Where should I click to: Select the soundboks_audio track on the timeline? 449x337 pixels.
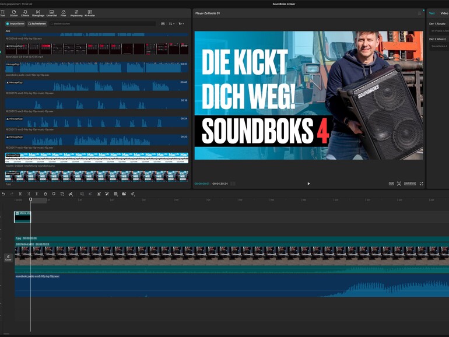[x=232, y=286]
